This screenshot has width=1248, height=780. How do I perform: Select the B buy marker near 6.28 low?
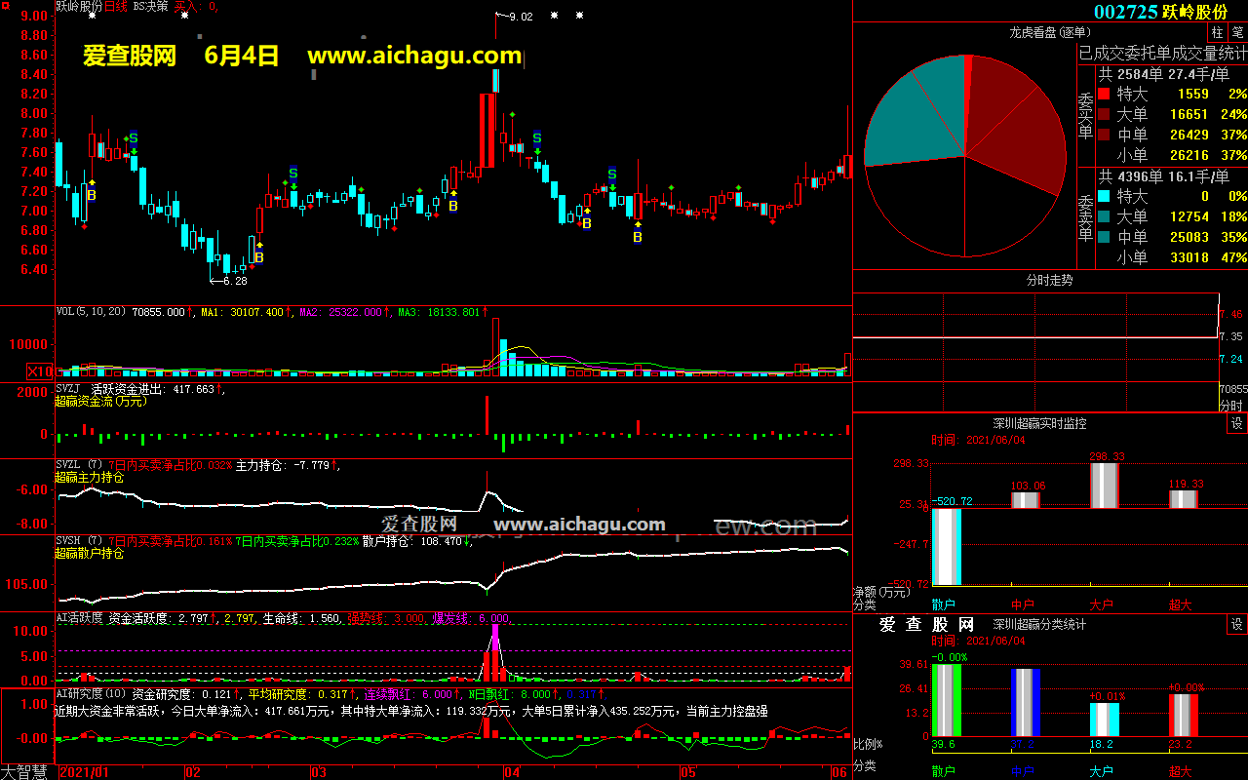coord(258,258)
